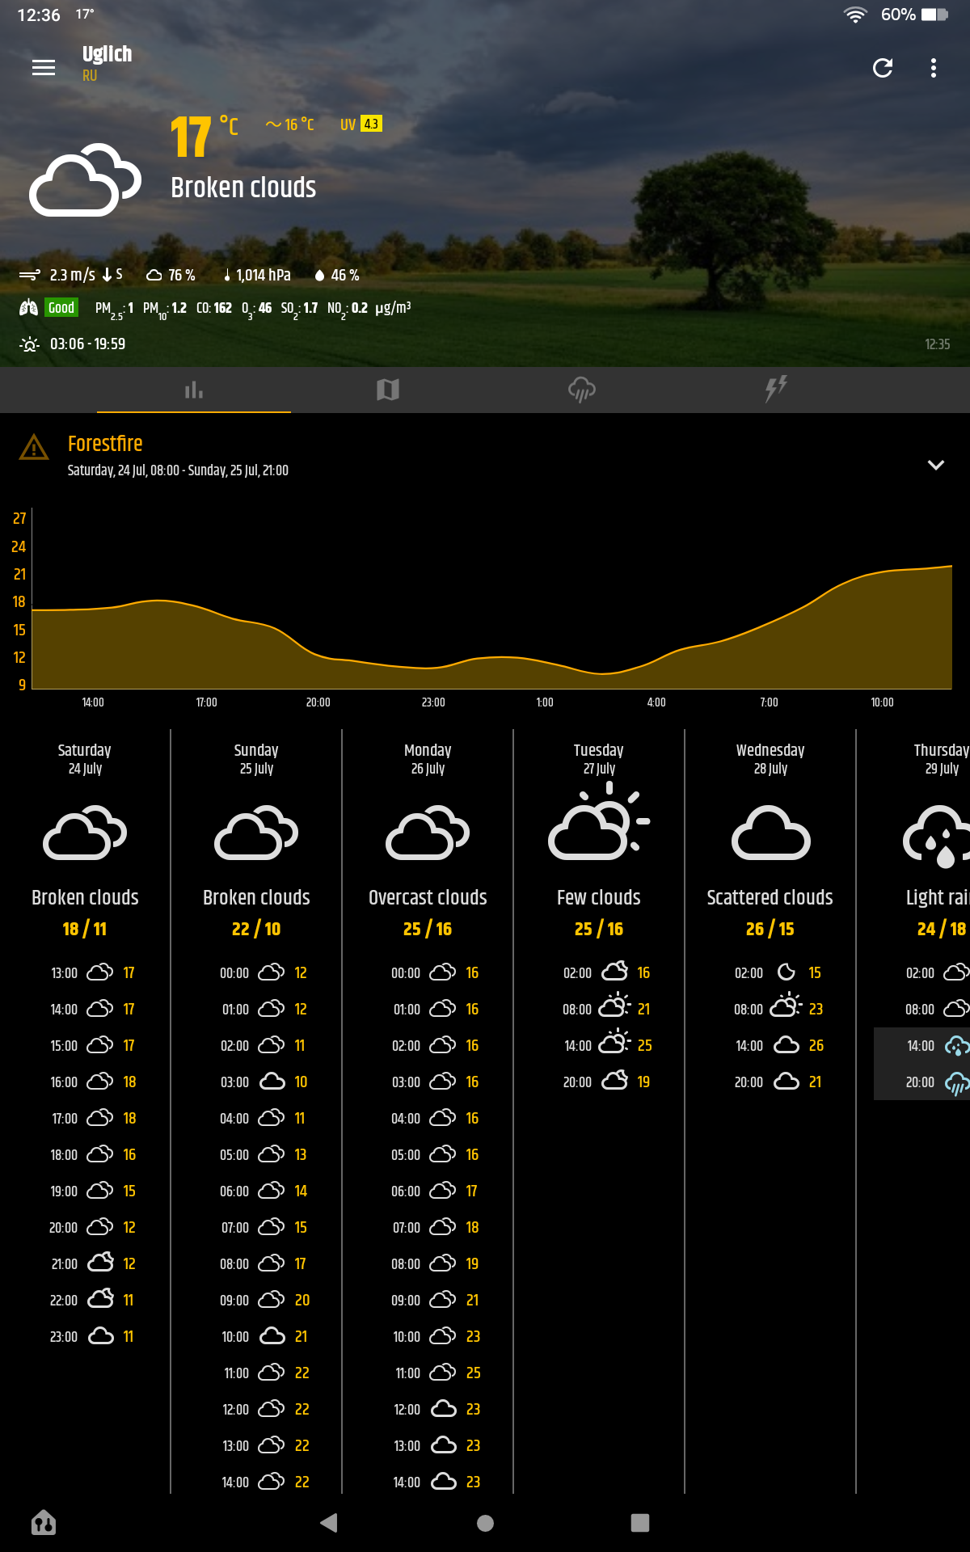Open the lightning tab
Image resolution: width=970 pixels, height=1552 pixels.
pos(776,390)
